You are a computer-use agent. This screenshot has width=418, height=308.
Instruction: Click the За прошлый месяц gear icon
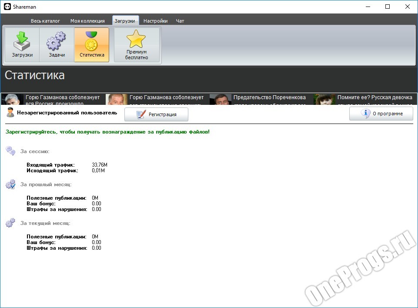(x=11, y=184)
